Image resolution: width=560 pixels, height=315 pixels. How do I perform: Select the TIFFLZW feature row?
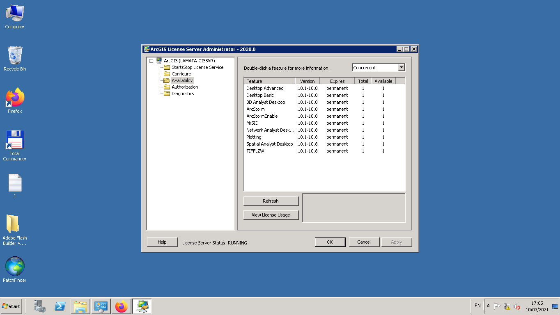click(324, 151)
